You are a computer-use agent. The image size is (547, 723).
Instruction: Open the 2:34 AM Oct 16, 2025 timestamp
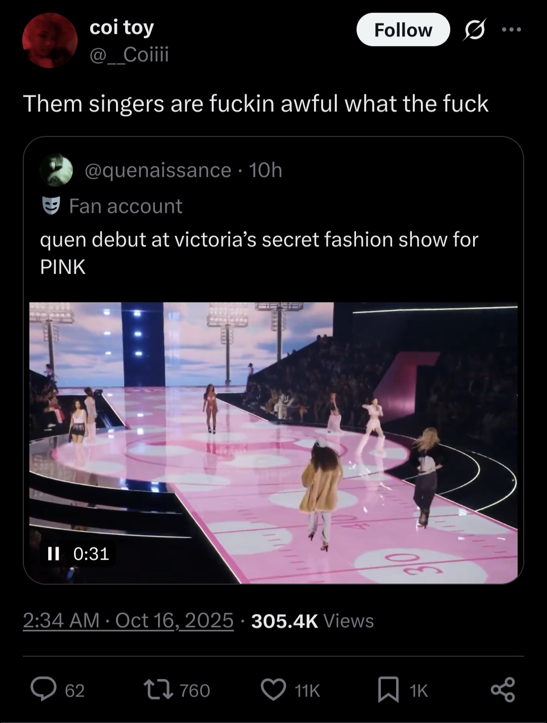point(128,620)
